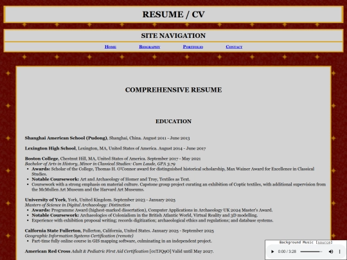Viewport: 347px width, 260px height.
Task: Click Masters of Science in Digital Archaeology line
Action: coord(78,205)
